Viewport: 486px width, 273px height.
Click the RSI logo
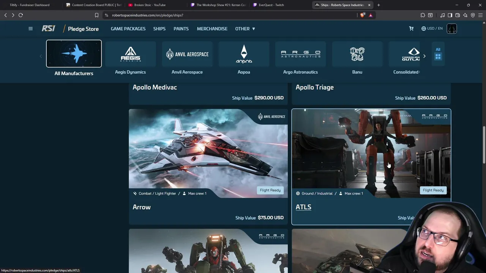pos(49,28)
